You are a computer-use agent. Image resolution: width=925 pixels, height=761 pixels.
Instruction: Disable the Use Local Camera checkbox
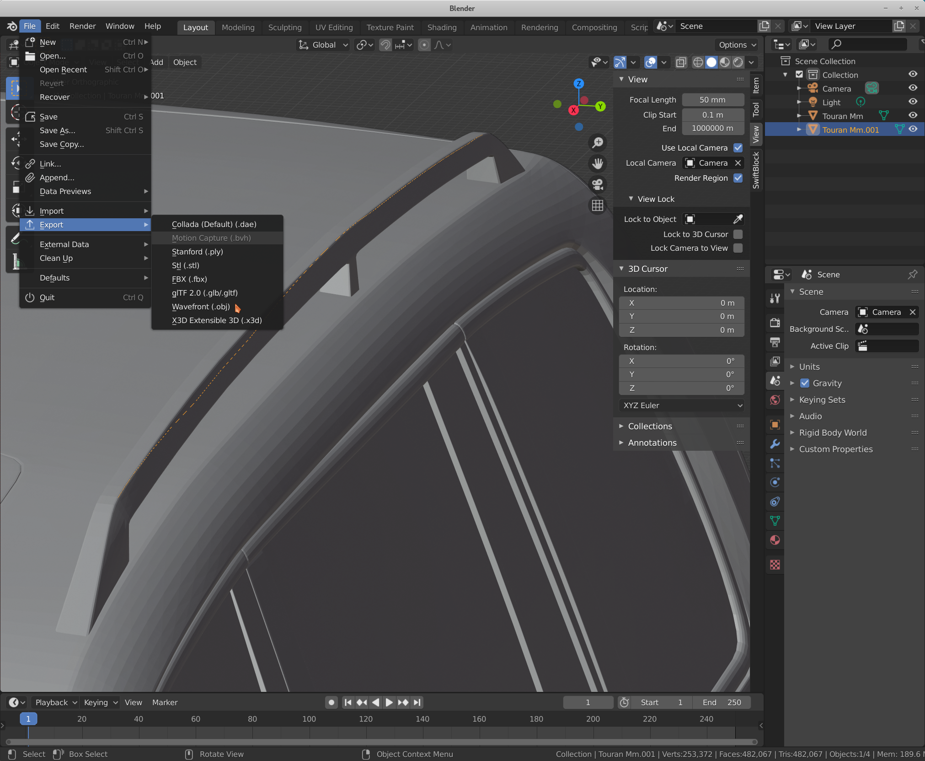tap(738, 148)
